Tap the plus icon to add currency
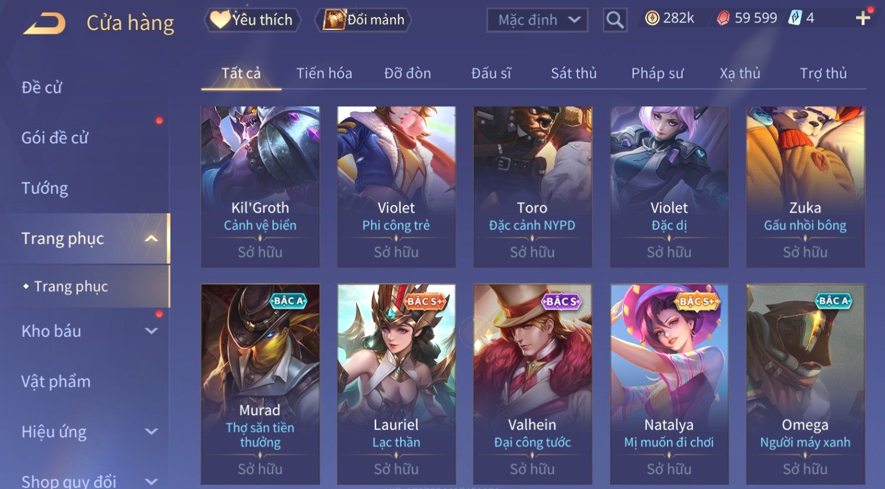The height and width of the screenshot is (489, 885). coord(863,19)
